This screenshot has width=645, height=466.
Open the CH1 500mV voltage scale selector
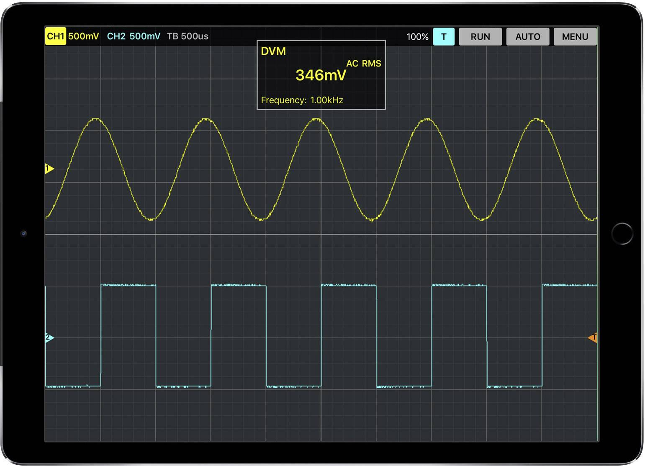(x=84, y=36)
